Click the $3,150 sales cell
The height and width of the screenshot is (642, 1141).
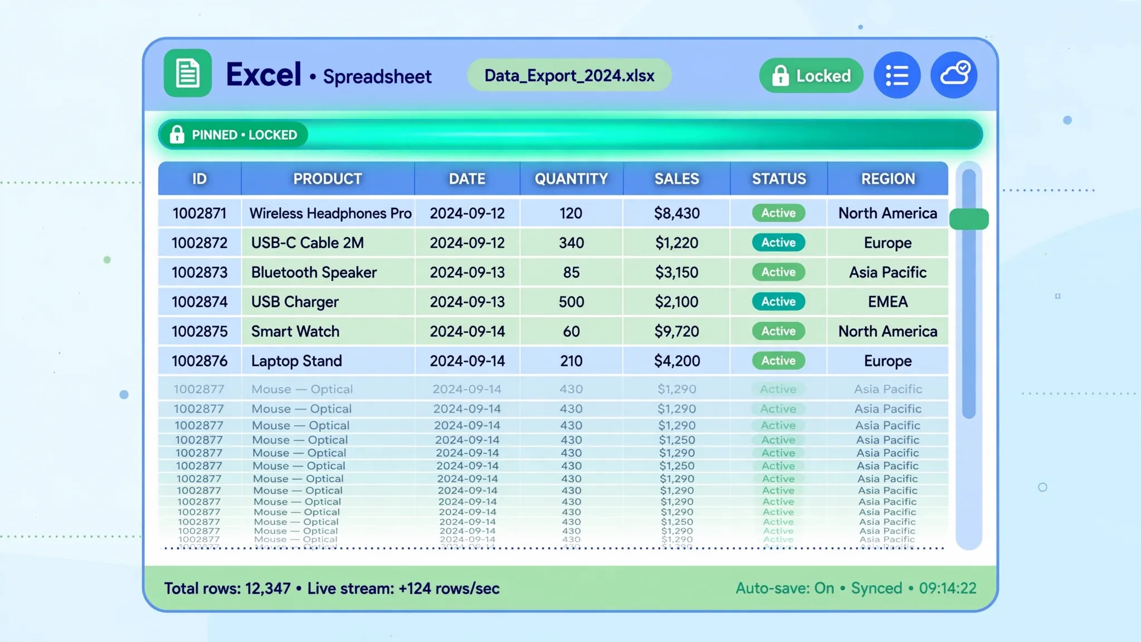pos(676,272)
